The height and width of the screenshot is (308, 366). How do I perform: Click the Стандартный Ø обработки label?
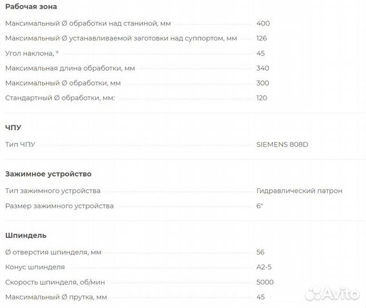point(60,98)
